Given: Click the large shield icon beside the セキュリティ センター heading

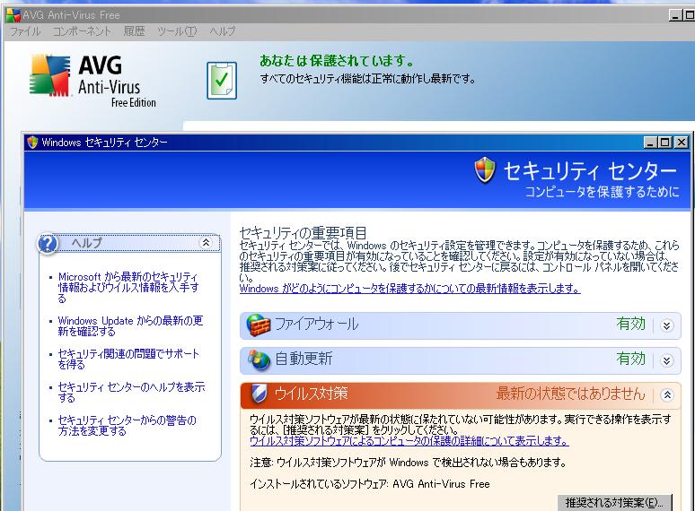Looking at the screenshot, I should point(485,169).
